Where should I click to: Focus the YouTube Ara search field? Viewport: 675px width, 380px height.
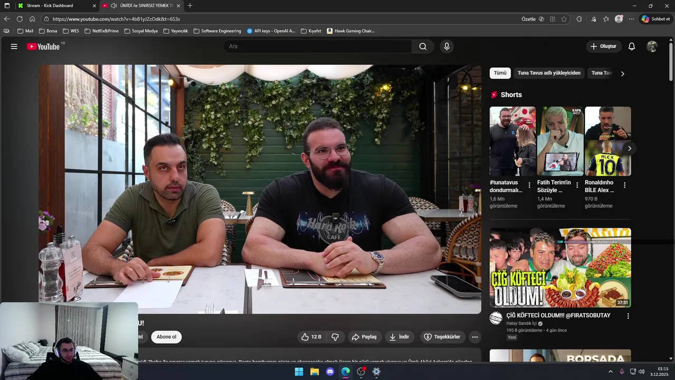coord(318,46)
